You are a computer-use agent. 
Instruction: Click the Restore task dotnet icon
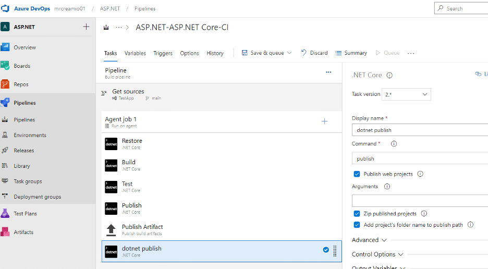pos(111,144)
